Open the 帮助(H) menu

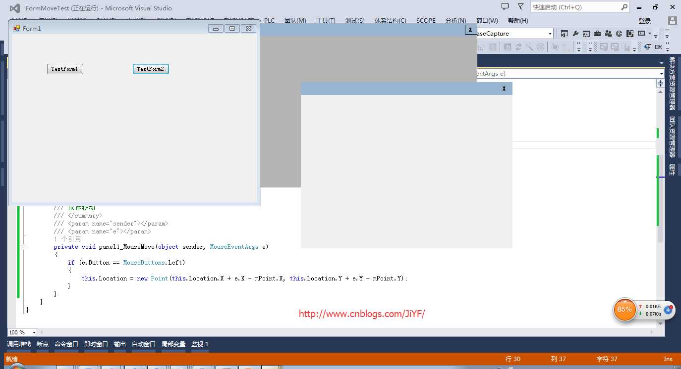518,21
